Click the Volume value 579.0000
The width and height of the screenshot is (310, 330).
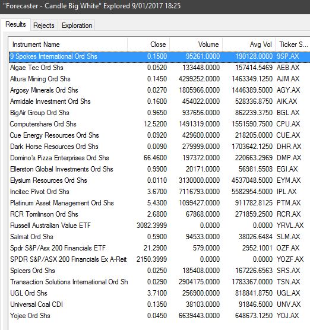pyautogui.click(x=207, y=248)
